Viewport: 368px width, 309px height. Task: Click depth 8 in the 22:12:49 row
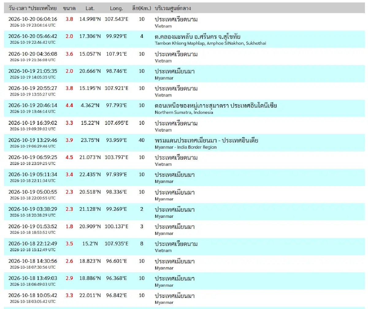tap(142, 244)
